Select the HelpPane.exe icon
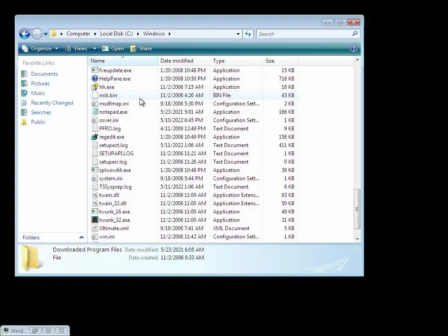This screenshot has height=336, width=448. (x=95, y=78)
